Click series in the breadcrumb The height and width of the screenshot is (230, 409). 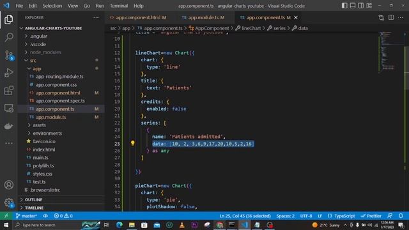pyautogui.click(x=279, y=28)
